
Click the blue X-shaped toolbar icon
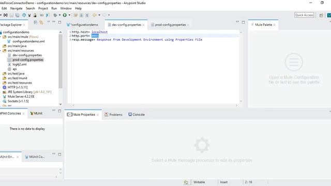(48, 15)
